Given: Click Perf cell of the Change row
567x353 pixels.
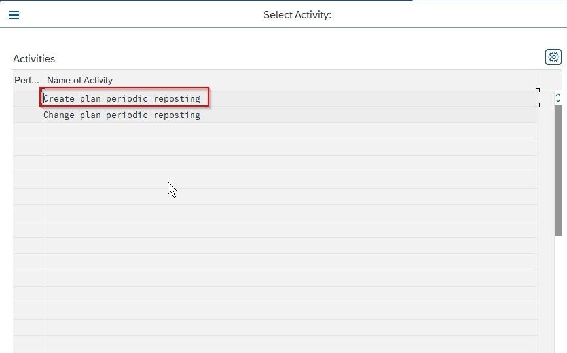Looking at the screenshot, I should click(28, 115).
